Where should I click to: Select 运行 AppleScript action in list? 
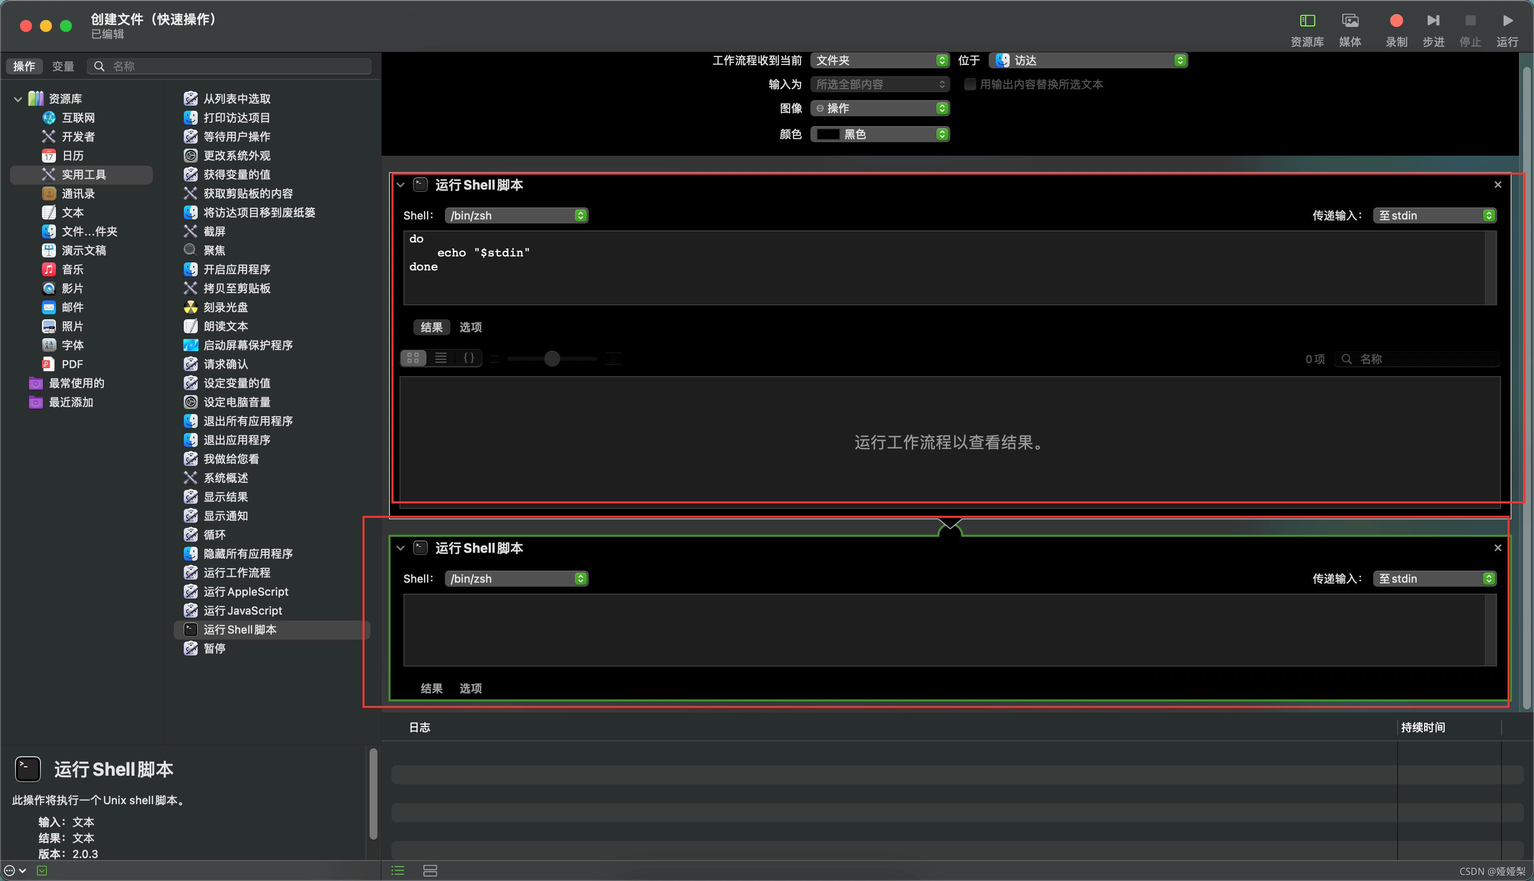(x=246, y=592)
